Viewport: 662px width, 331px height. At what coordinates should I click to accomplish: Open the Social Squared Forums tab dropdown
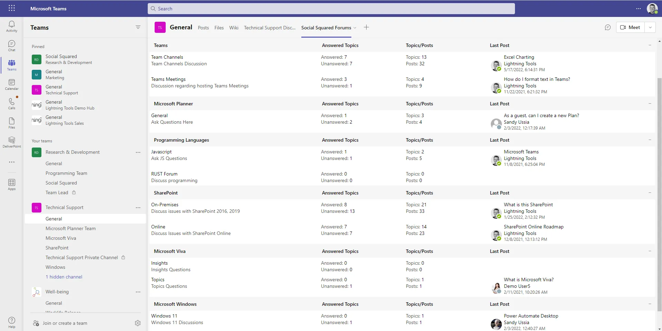coord(355,28)
